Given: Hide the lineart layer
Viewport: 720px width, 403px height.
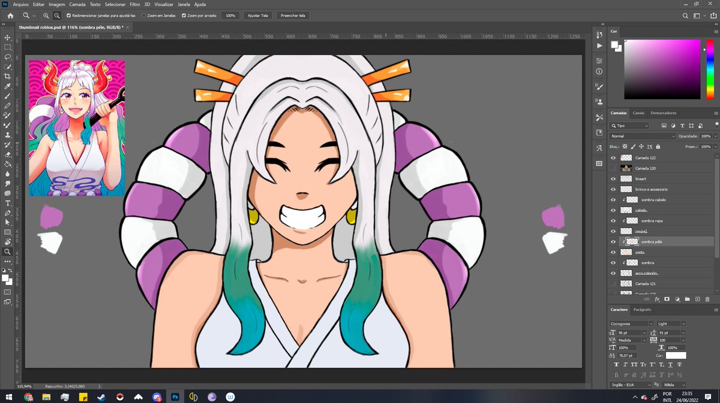Looking at the screenshot, I should pyautogui.click(x=613, y=179).
